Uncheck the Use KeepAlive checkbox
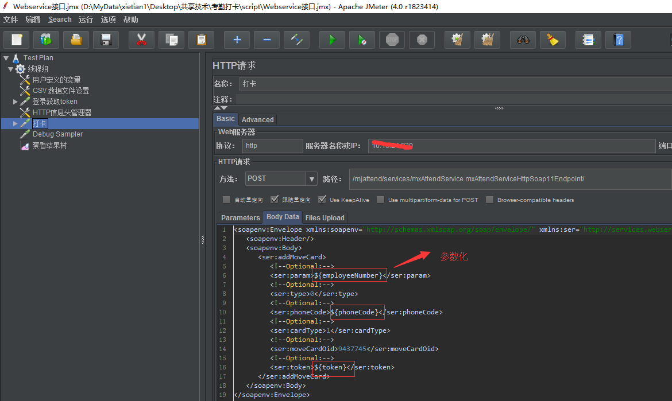672x401 pixels. 322,200
